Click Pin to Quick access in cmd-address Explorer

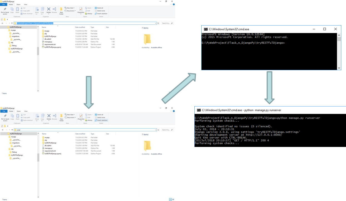[5, 118]
